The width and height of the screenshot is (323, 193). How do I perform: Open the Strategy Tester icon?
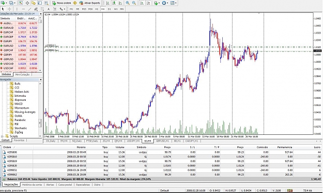47,3
